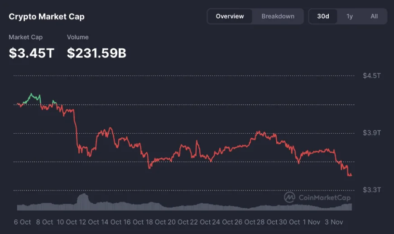Viewport: 394px width, 234px height.
Task: Select the 30d time range
Action: [x=323, y=16]
